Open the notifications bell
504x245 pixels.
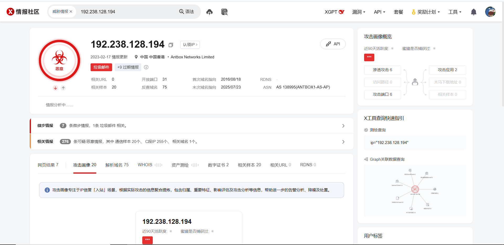(x=474, y=12)
